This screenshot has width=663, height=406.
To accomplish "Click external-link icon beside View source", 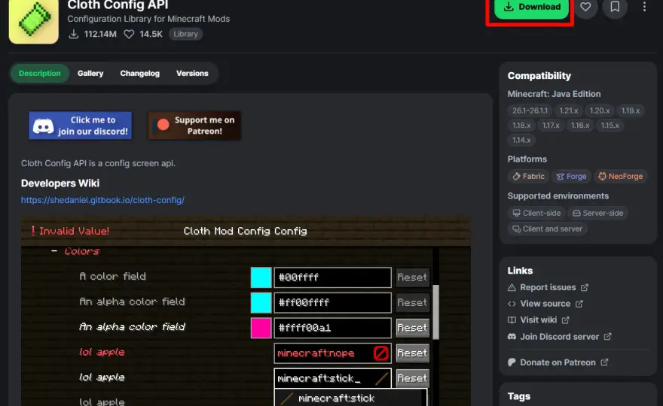I will (x=579, y=304).
